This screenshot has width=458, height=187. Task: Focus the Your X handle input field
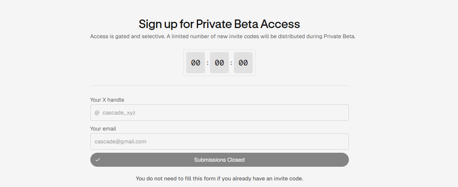[235, 113]
